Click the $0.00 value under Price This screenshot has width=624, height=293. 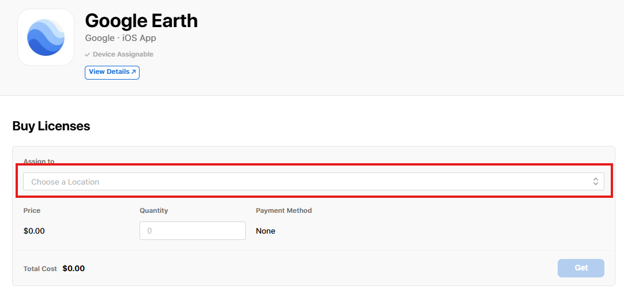(x=34, y=231)
